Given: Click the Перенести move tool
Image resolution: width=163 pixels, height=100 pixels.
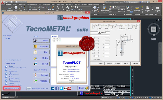Looking at the screenshot, I should (x=32, y=7).
